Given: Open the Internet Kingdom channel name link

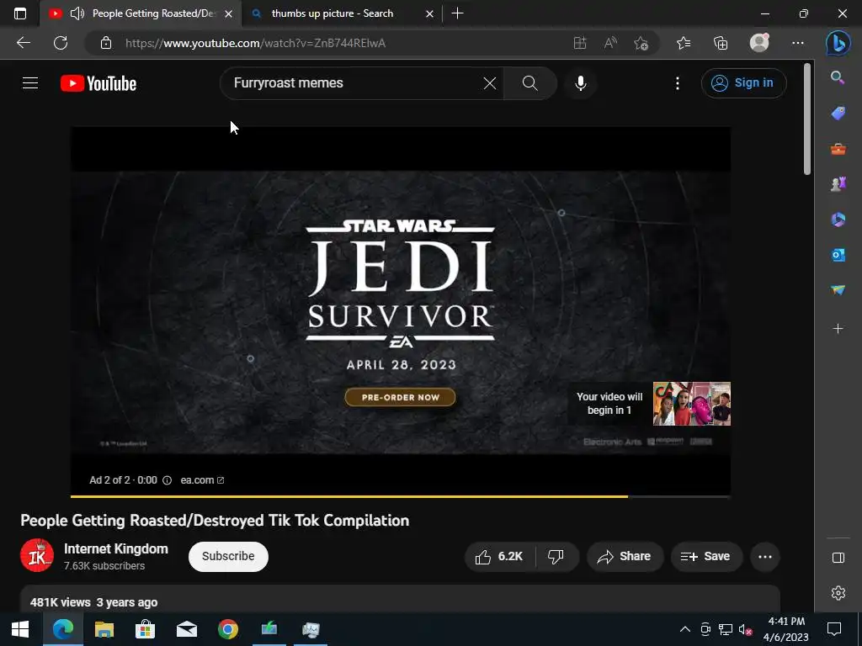Looking at the screenshot, I should 116,548.
